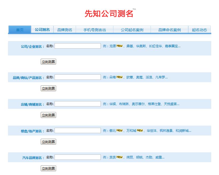Focus the 品牌/商标/产品测名 name input field
Image resolution: width=219 pixels, height=175 pixels.
78,77
